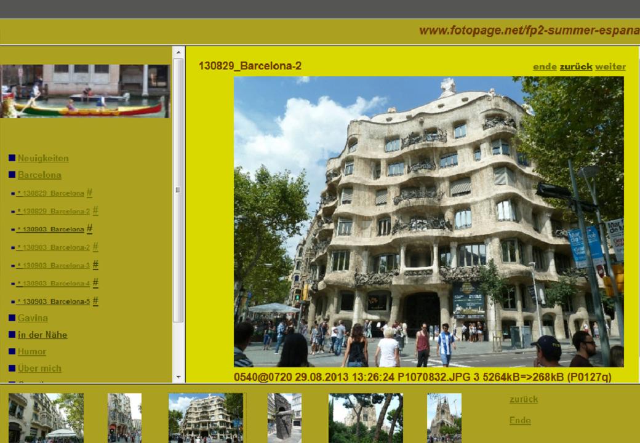Click the blue square bullet beside Humor
The image size is (640, 443).
(x=12, y=351)
